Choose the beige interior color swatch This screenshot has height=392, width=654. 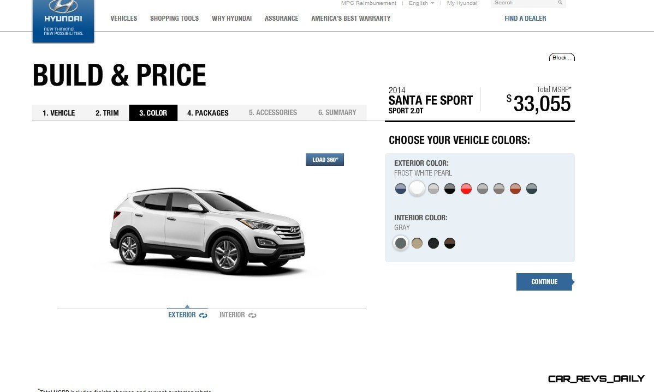[x=417, y=243]
